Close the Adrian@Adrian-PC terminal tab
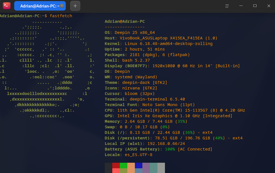The height and width of the screenshot is (173, 275). 62,6
